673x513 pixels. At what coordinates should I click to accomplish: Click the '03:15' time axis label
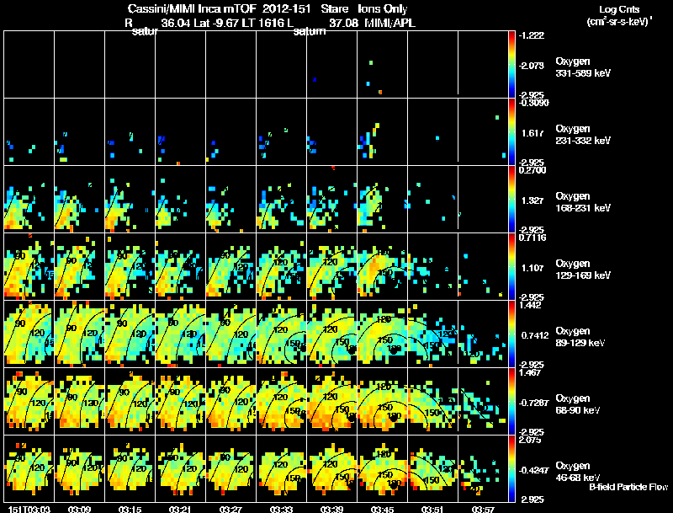pos(130,509)
